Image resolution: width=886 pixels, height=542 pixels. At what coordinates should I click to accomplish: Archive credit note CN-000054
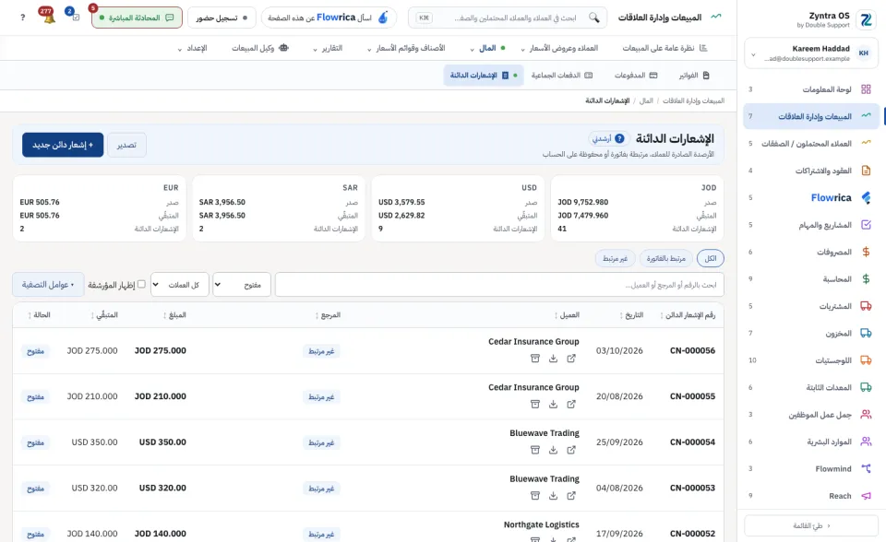click(535, 450)
